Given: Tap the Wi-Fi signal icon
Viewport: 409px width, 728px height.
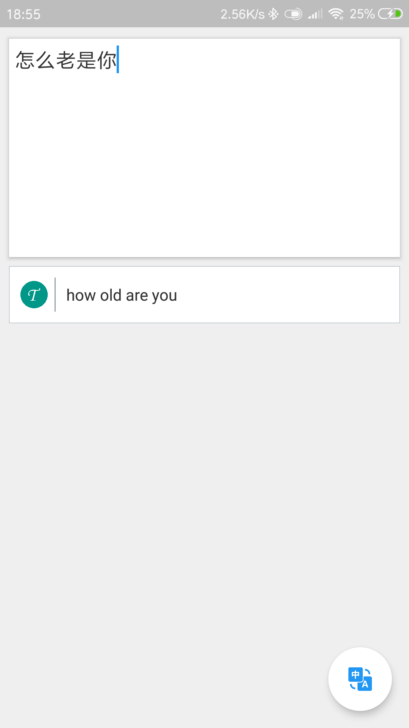Looking at the screenshot, I should tap(336, 14).
